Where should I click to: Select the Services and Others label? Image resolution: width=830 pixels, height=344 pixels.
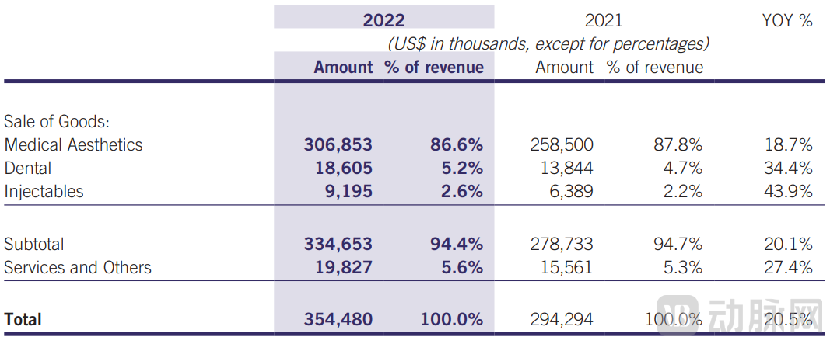pyautogui.click(x=78, y=267)
